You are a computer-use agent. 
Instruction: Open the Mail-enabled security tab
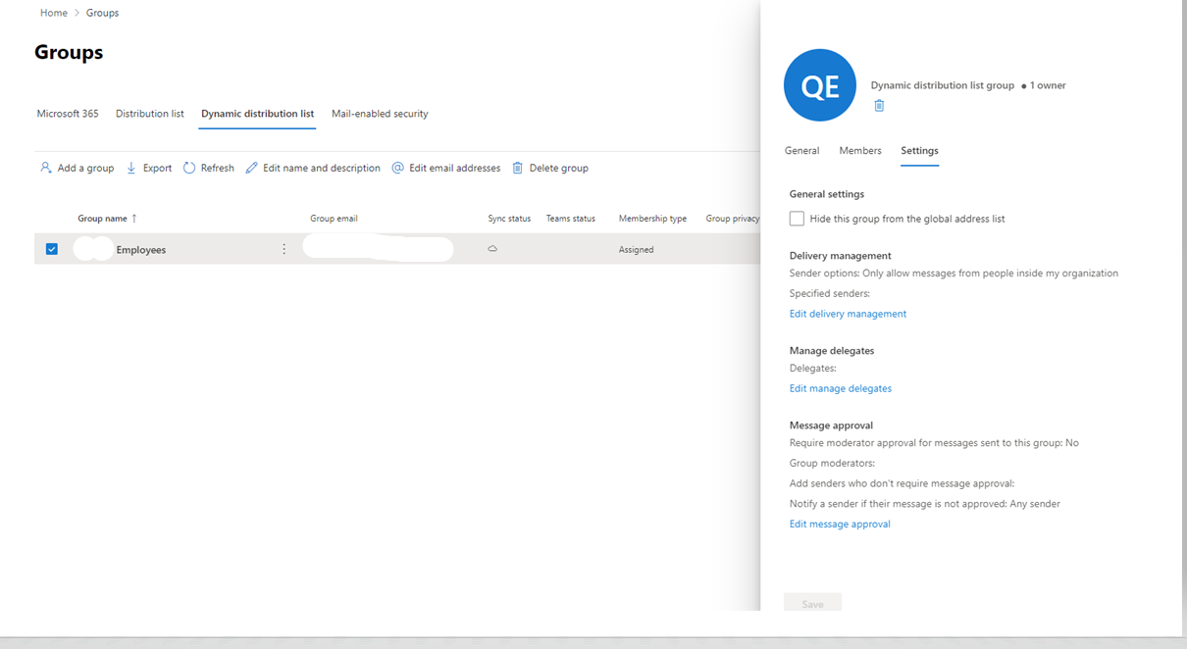coord(380,114)
